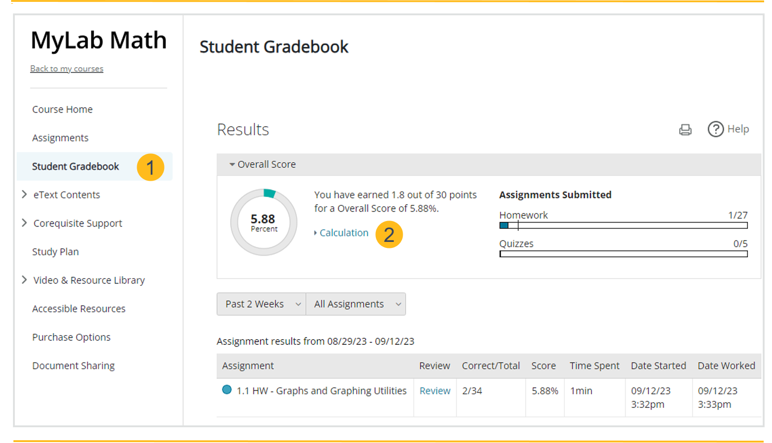The height and width of the screenshot is (443, 772).
Task: Click the Review column header
Action: [435, 366]
